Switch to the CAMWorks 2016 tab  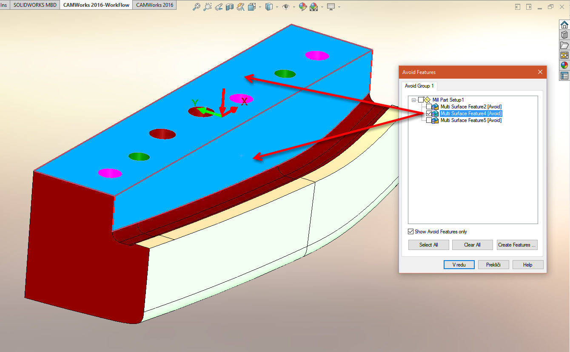click(x=154, y=5)
